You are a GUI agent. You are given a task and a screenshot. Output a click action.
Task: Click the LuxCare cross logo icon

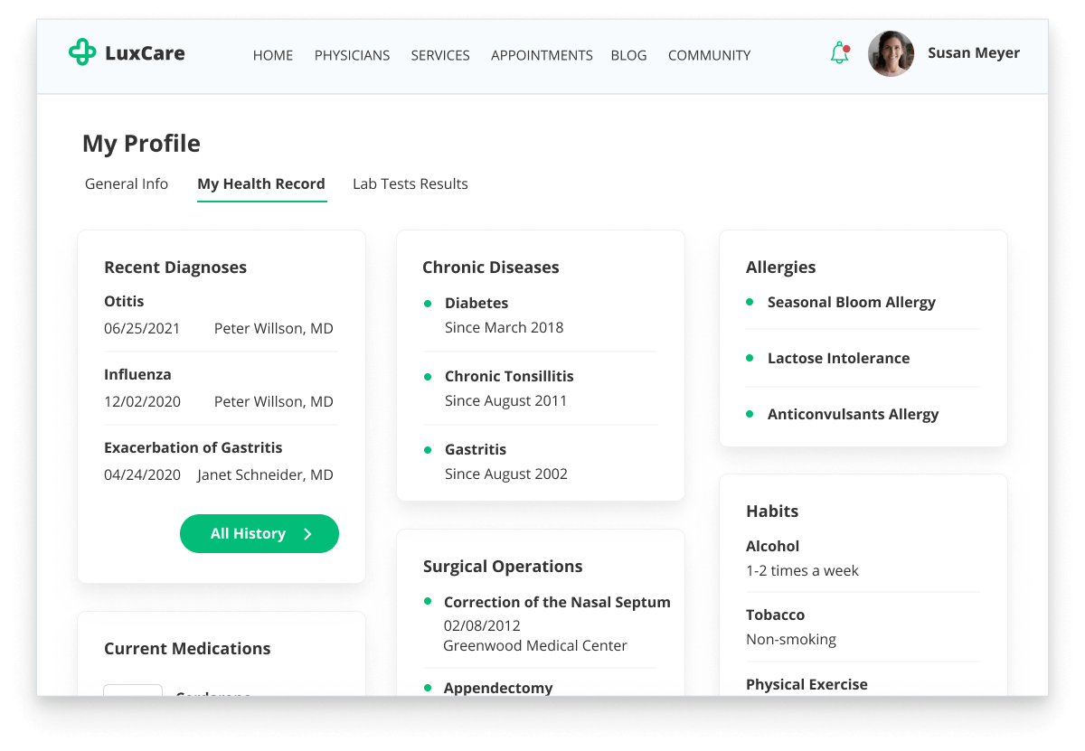pyautogui.click(x=82, y=52)
